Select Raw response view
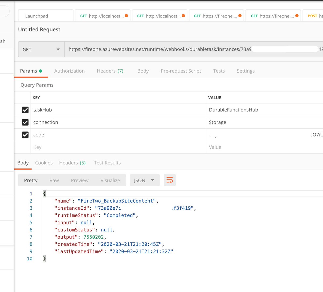The image size is (323, 292). pyautogui.click(x=54, y=180)
